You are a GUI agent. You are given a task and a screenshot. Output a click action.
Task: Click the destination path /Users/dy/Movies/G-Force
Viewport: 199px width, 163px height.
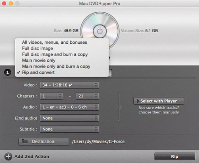tap(98, 142)
